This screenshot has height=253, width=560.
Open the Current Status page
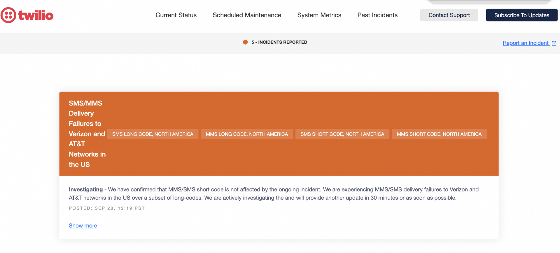pyautogui.click(x=176, y=15)
